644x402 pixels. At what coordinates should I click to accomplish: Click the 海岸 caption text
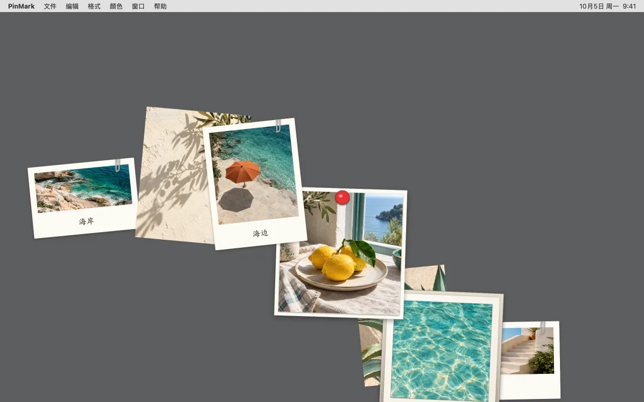coord(87,221)
